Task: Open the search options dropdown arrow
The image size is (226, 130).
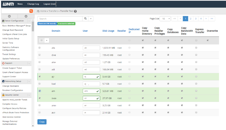Action: [91, 19]
